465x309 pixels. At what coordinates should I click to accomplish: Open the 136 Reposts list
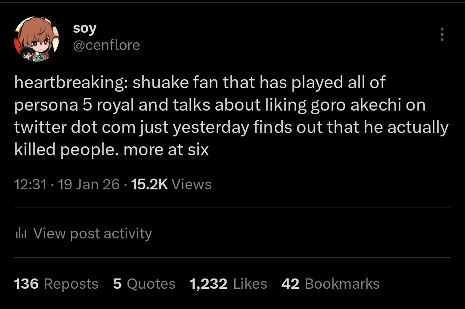(56, 284)
